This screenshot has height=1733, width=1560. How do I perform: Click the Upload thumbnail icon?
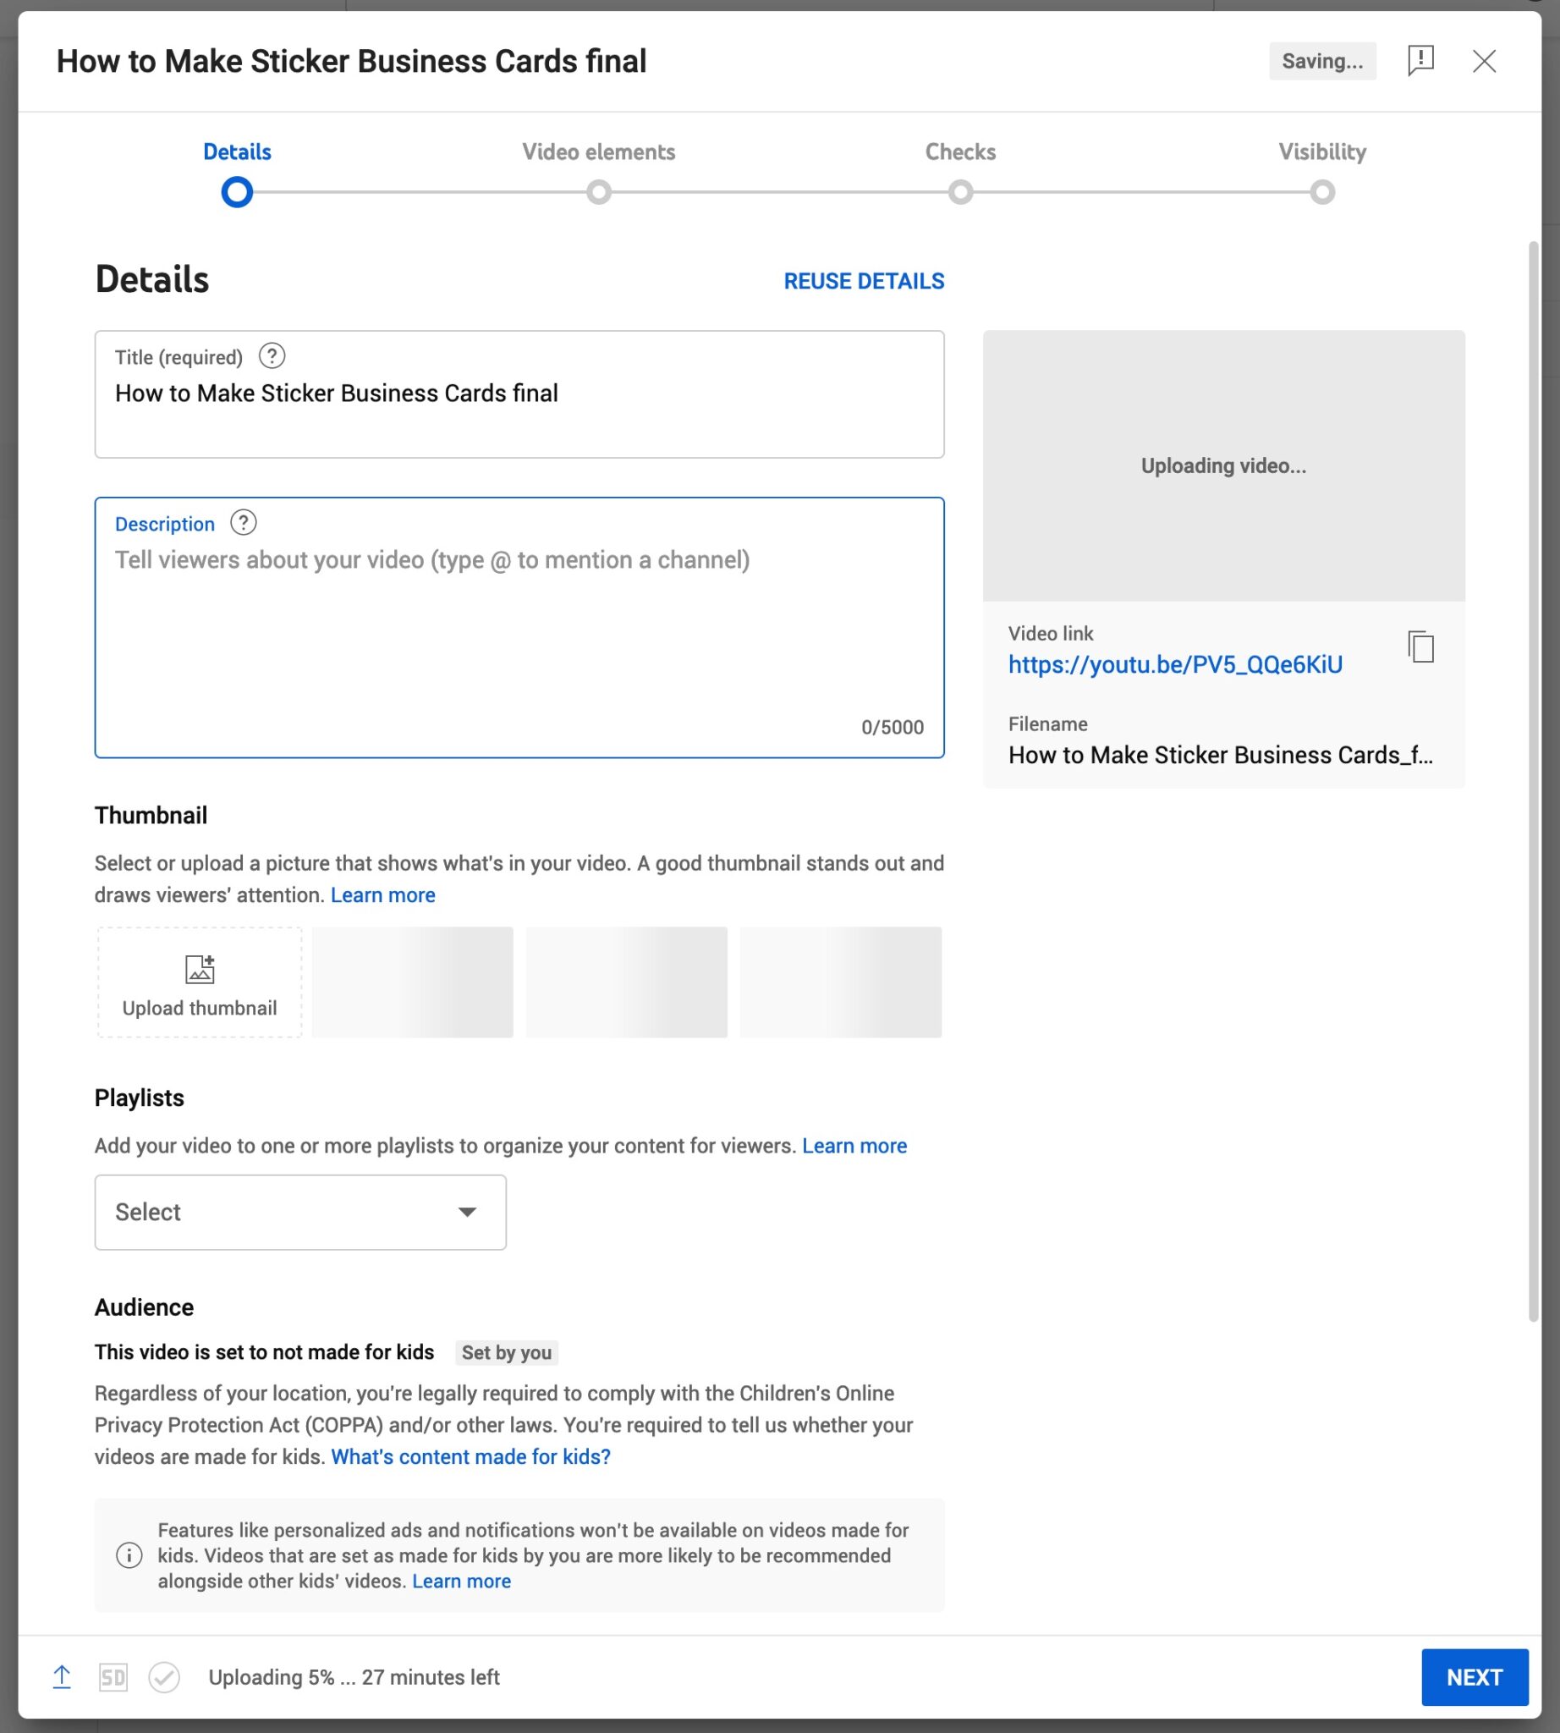coord(198,970)
